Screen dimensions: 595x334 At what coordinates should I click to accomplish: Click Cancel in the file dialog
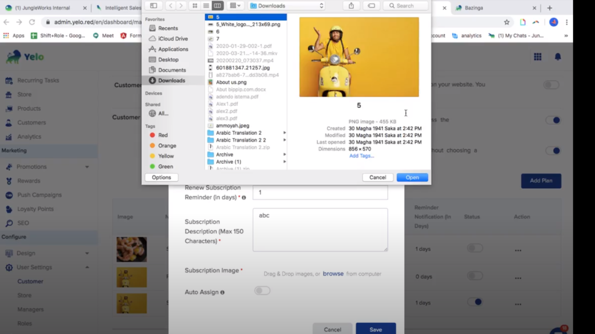[x=378, y=177]
